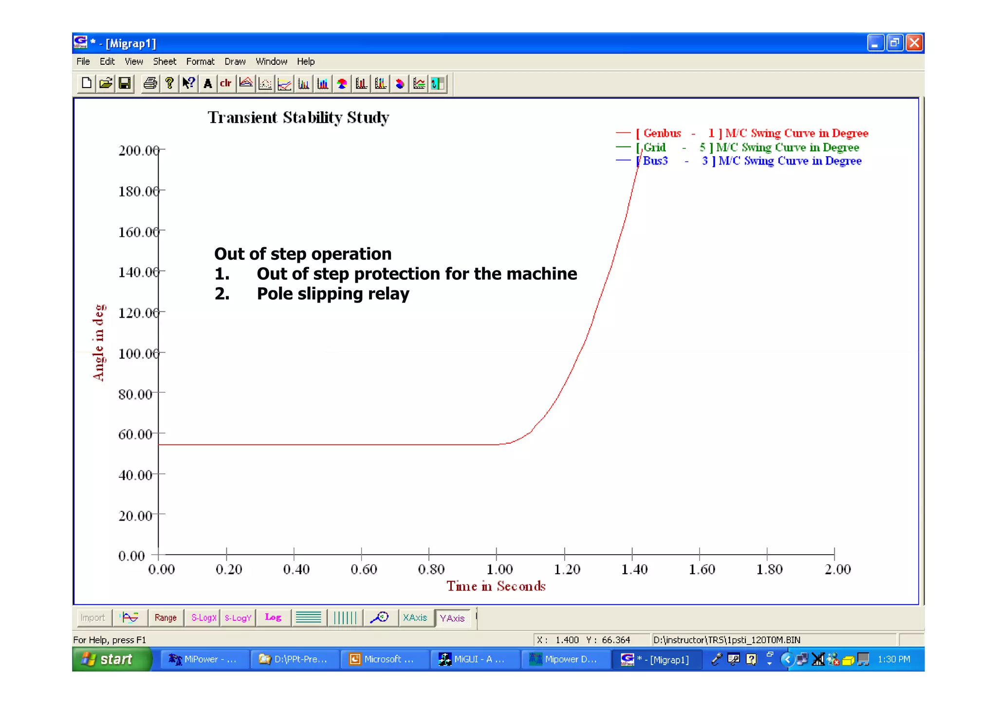Save using the floppy disk icon
997x704 pixels.
125,84
